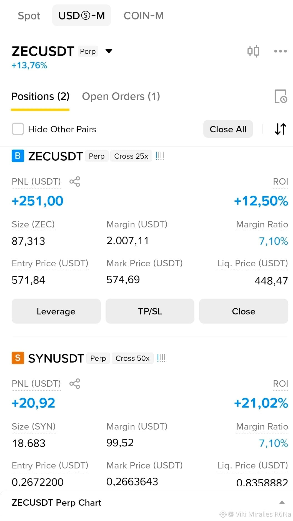This screenshot has height=521, width=293.
Task: Adjust Leverage for the ZECUSDT position
Action: coord(56,311)
